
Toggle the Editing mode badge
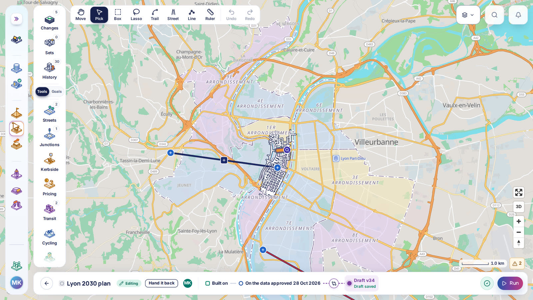pyautogui.click(x=129, y=284)
